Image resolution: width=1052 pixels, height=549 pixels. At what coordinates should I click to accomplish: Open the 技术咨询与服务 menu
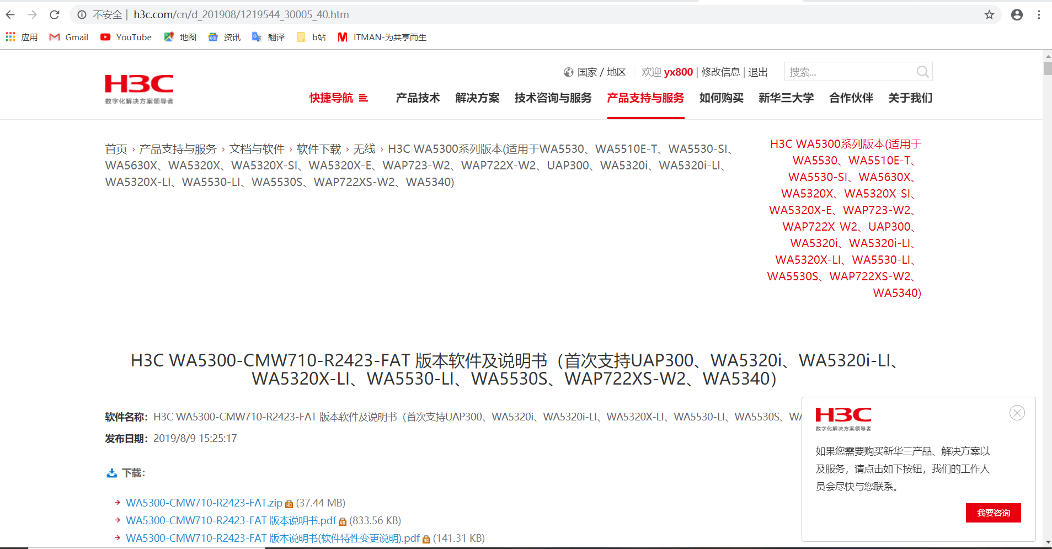pyautogui.click(x=553, y=98)
